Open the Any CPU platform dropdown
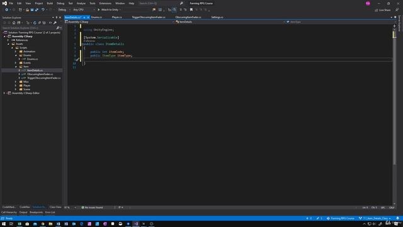Viewport: 403px width, 227px height. point(84,10)
